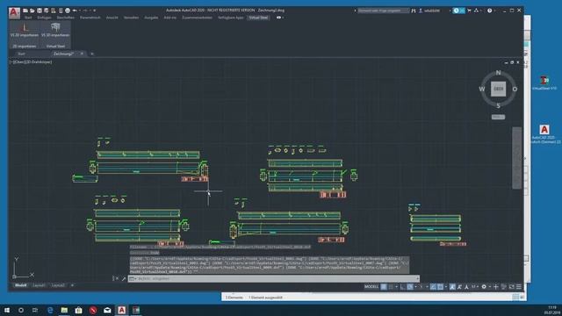Add new layout with plus button
562x316 pixels.
(x=72, y=285)
